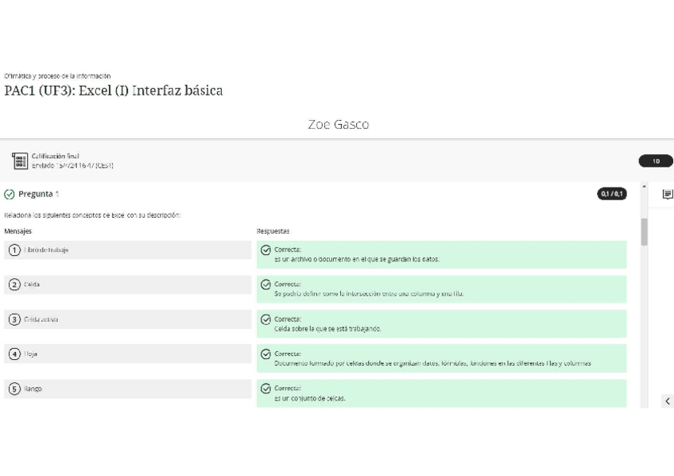The image size is (674, 476).
Task: Click the PAC1 (UF3) Excel title
Action: pyautogui.click(x=114, y=91)
